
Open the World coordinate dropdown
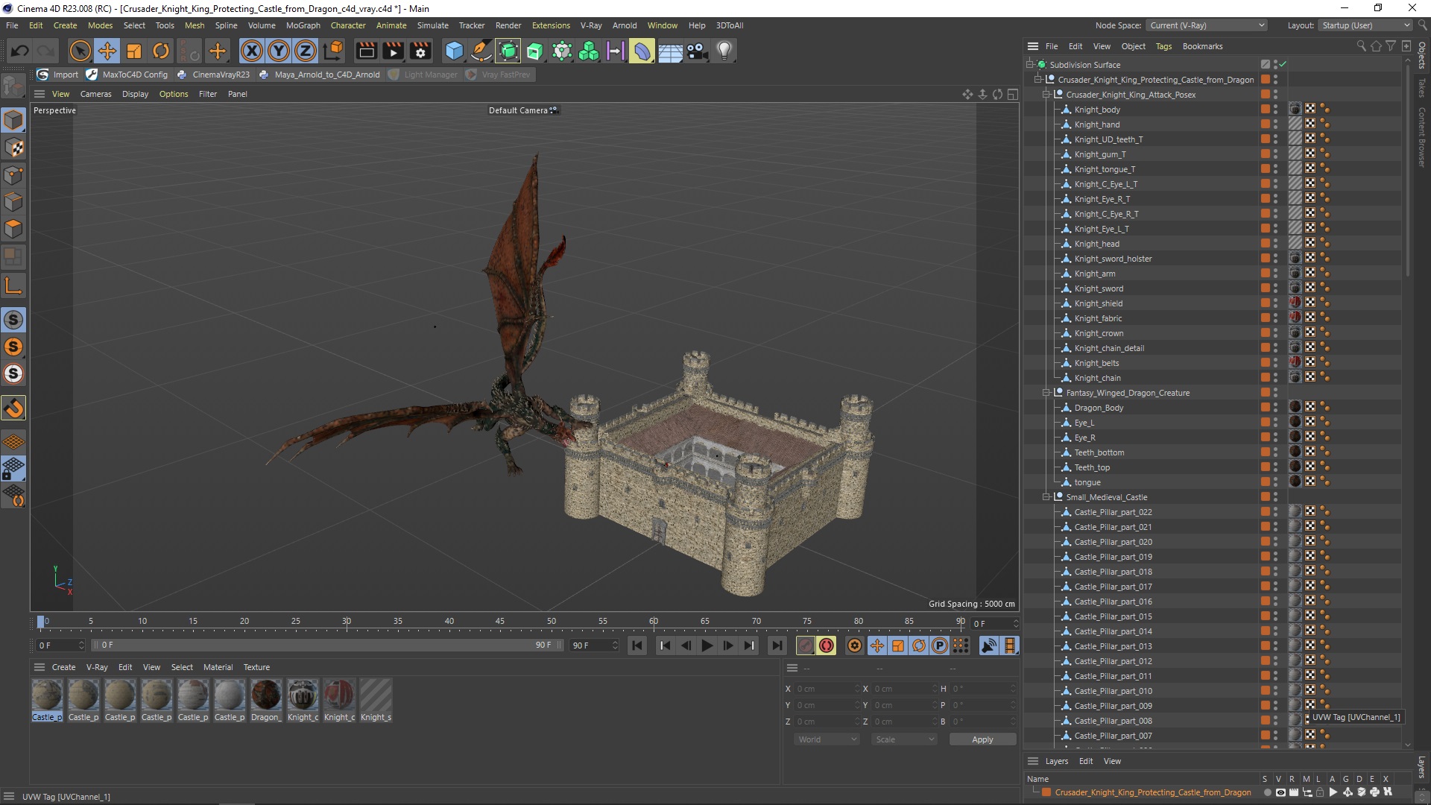tap(827, 739)
